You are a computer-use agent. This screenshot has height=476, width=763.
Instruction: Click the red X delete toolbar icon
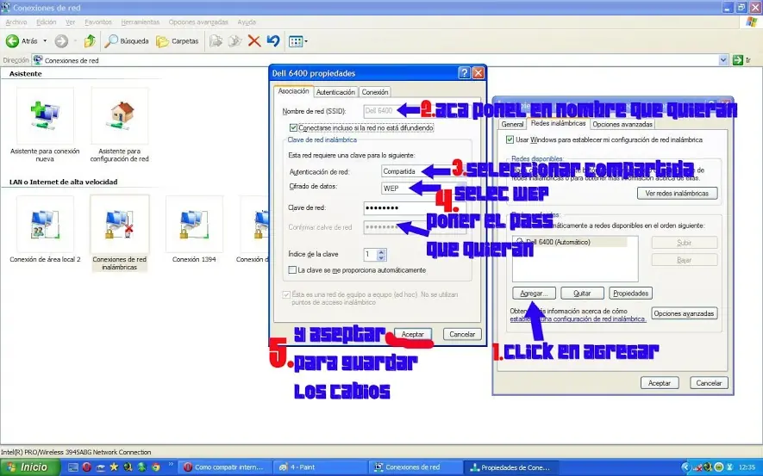click(254, 41)
